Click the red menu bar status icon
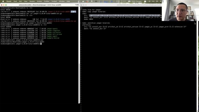The width and height of the screenshot is (199, 112). pos(87,1)
